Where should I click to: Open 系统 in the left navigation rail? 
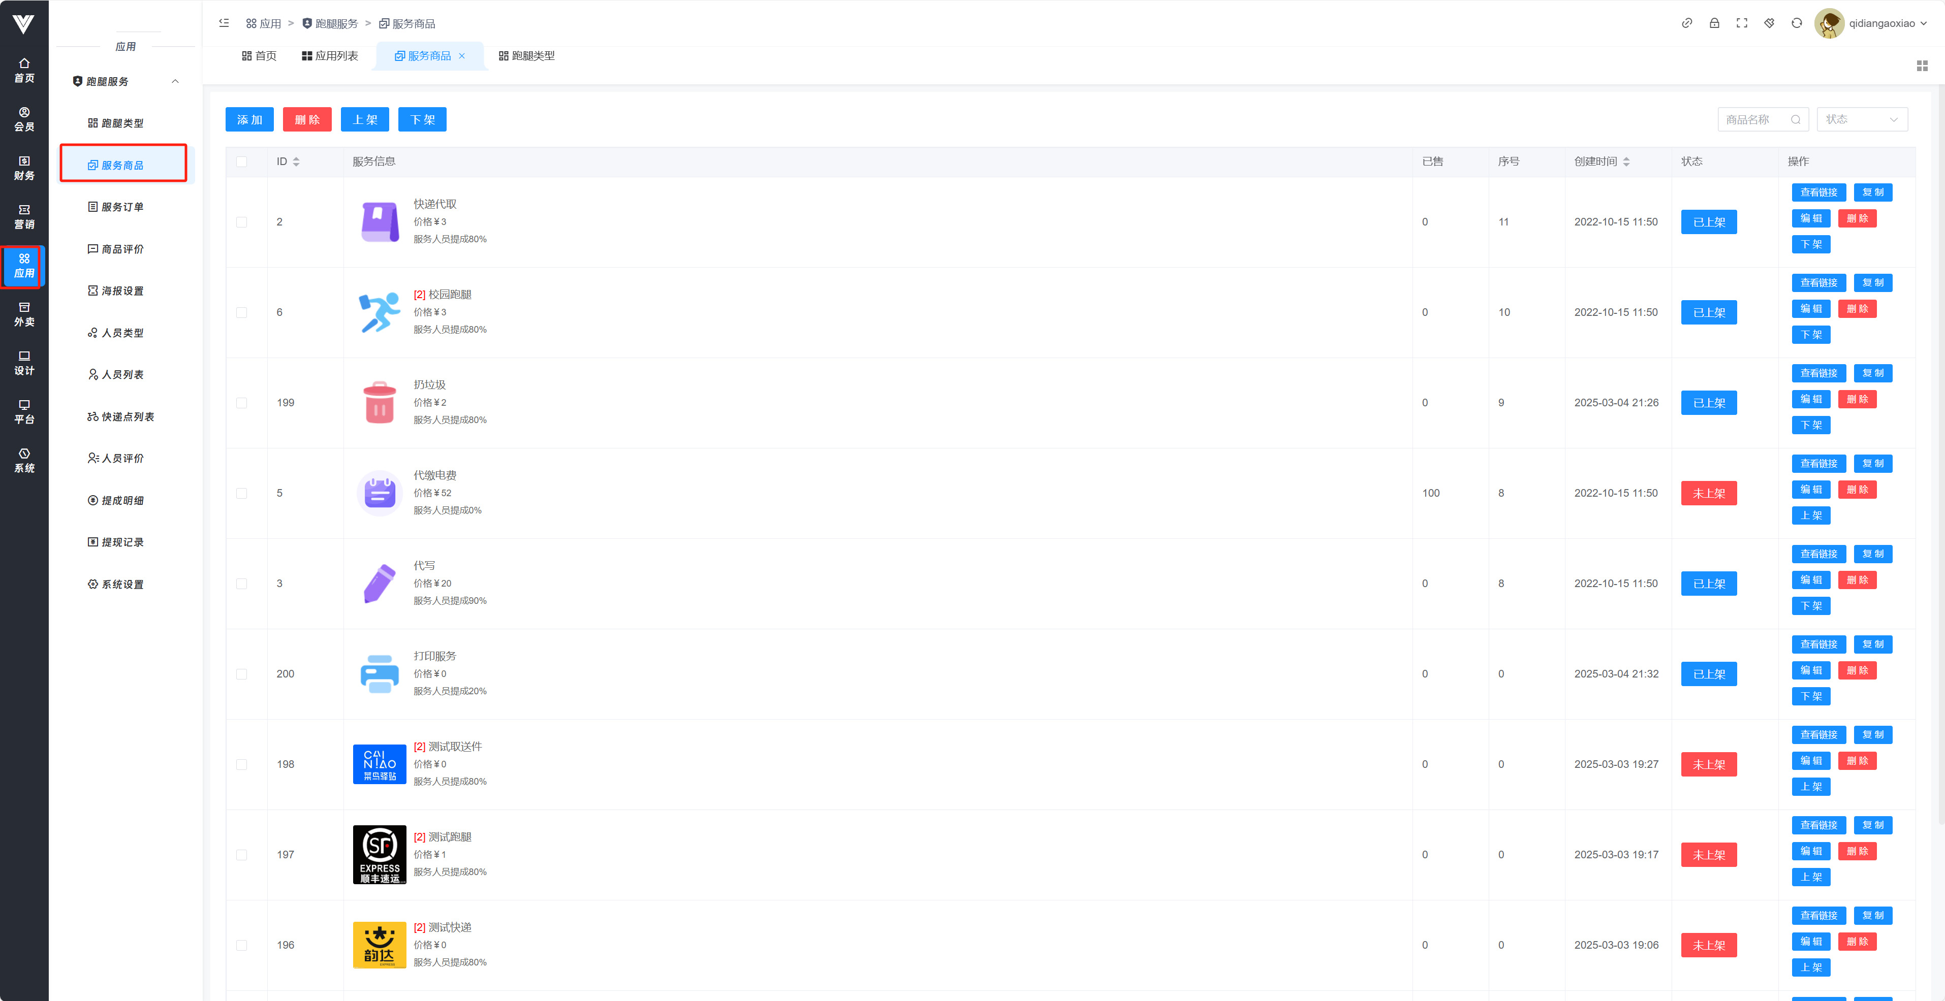(x=24, y=461)
